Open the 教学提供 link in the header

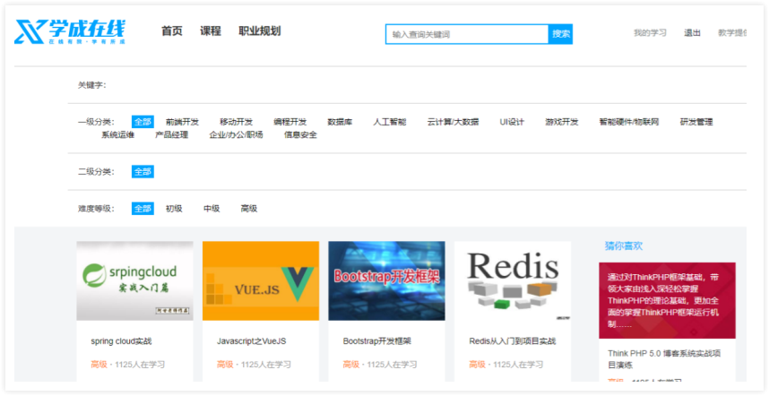click(732, 33)
